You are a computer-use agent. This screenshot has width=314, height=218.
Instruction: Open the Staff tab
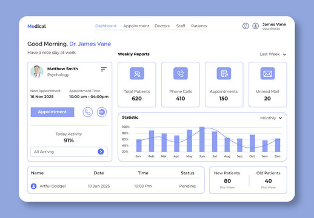[x=181, y=26]
